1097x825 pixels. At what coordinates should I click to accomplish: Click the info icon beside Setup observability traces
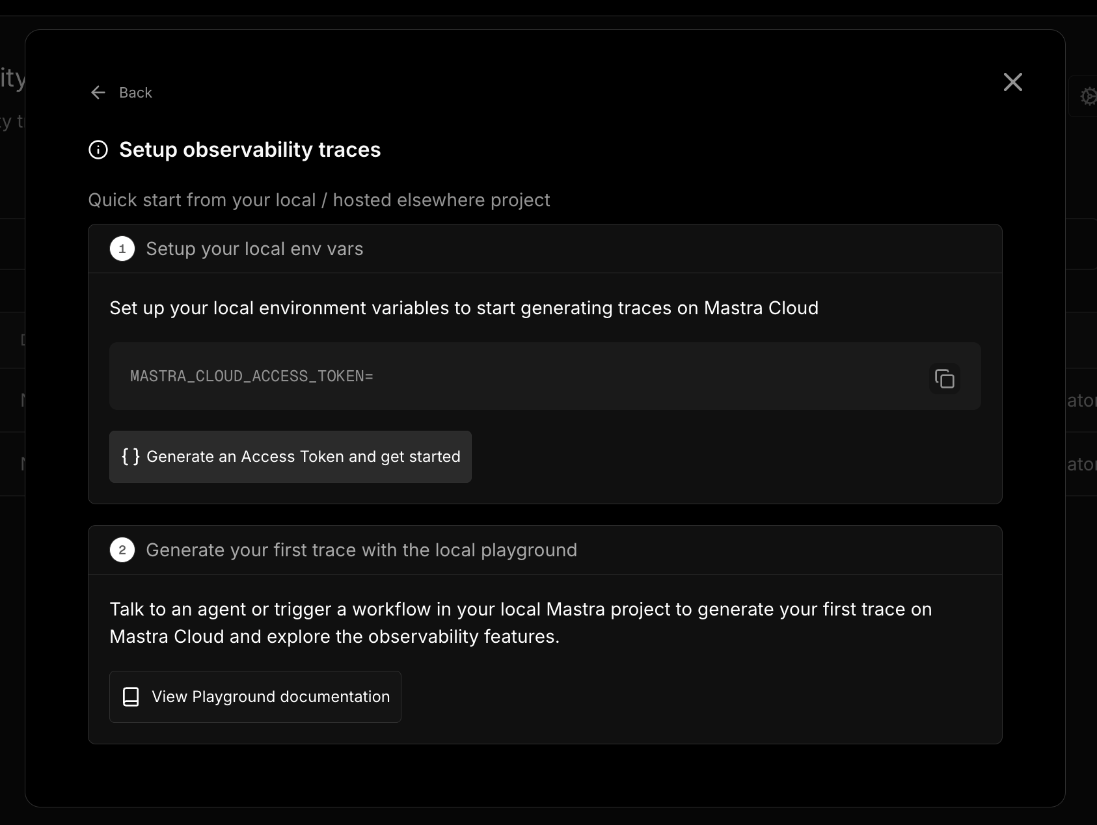(x=98, y=150)
